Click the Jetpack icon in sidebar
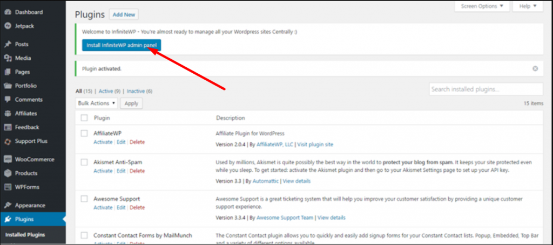Viewport: 553px width, 245px height. (8, 26)
